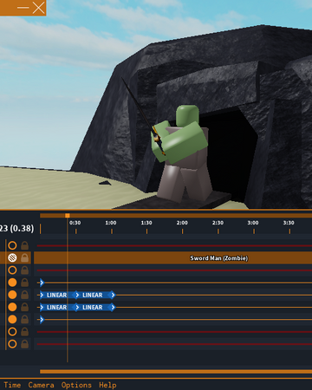The image size is (312, 390).
Task: Open the Options menu
Action: pos(76,385)
